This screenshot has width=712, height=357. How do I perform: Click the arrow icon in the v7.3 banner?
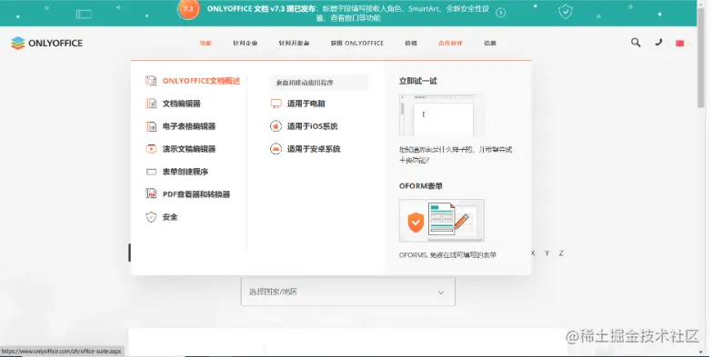coord(500,13)
